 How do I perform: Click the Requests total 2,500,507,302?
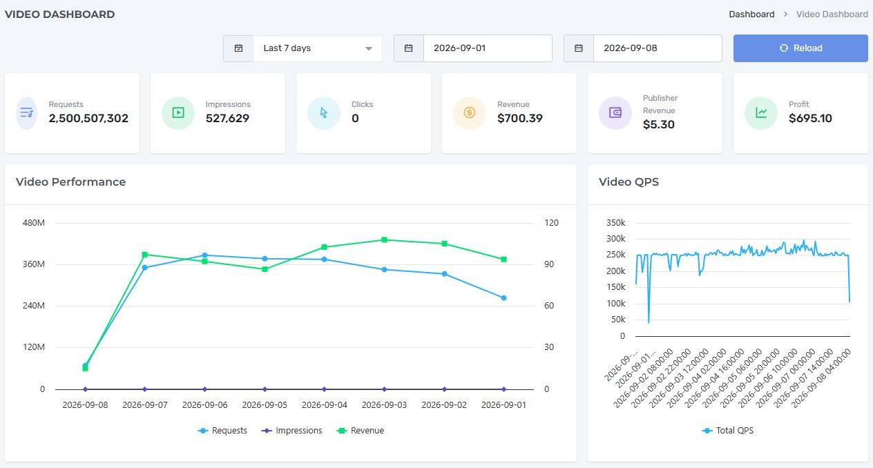pyautogui.click(x=88, y=119)
